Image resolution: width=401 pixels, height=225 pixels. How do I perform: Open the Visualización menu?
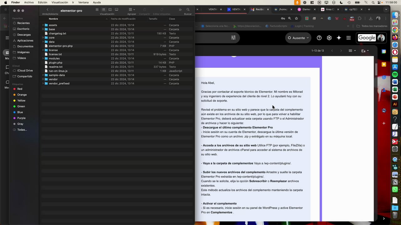click(60, 2)
